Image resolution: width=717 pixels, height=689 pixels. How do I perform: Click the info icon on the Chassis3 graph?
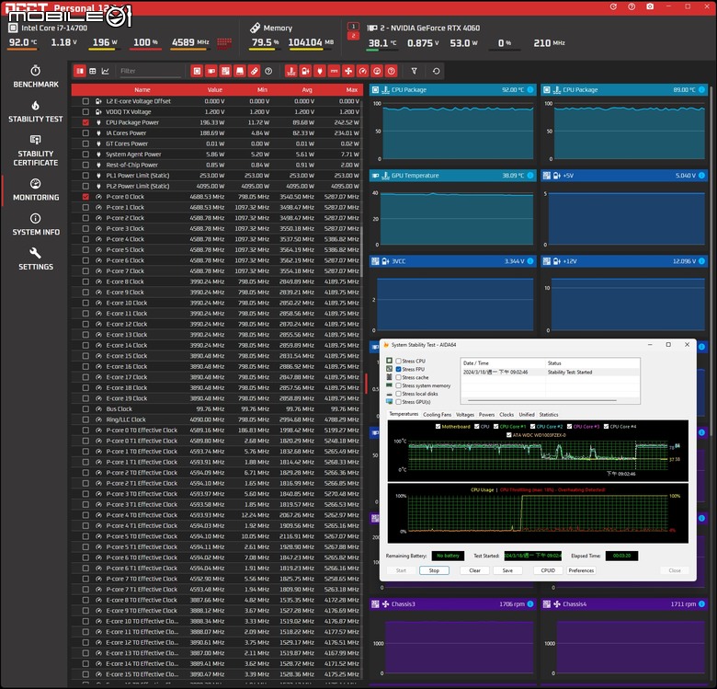point(530,603)
